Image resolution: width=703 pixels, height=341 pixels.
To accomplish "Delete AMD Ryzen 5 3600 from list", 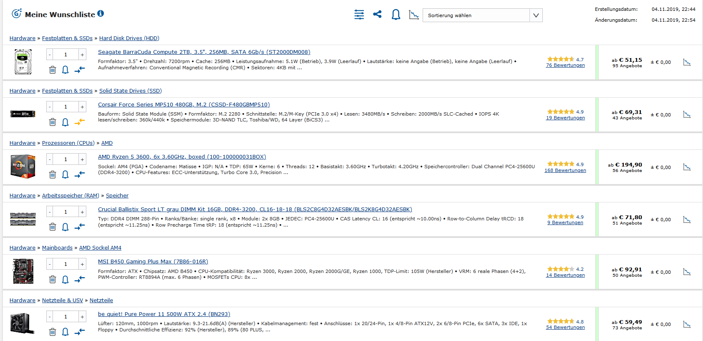I will (x=53, y=174).
